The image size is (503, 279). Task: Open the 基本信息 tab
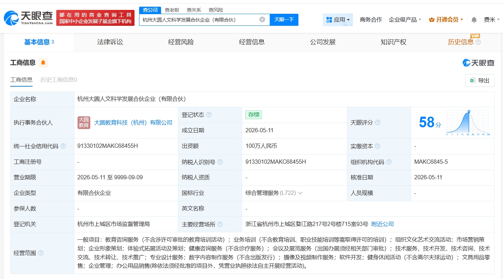[x=39, y=42]
